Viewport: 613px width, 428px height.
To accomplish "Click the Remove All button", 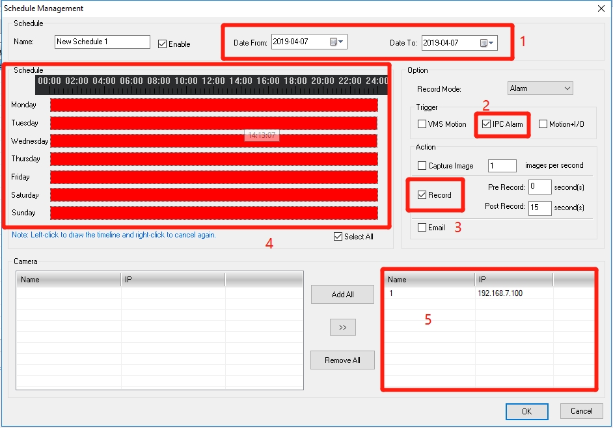I will point(342,360).
